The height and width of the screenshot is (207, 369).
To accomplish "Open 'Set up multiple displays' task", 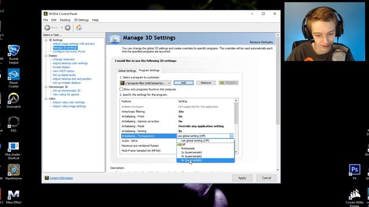I will pyautogui.click(x=67, y=83).
